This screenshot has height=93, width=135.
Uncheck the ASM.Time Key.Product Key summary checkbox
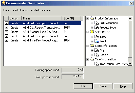(6, 40)
